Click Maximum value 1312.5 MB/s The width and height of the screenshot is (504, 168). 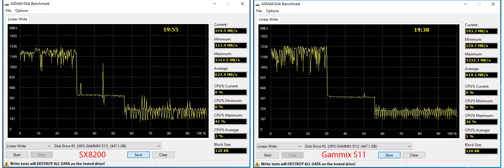(x=231, y=60)
